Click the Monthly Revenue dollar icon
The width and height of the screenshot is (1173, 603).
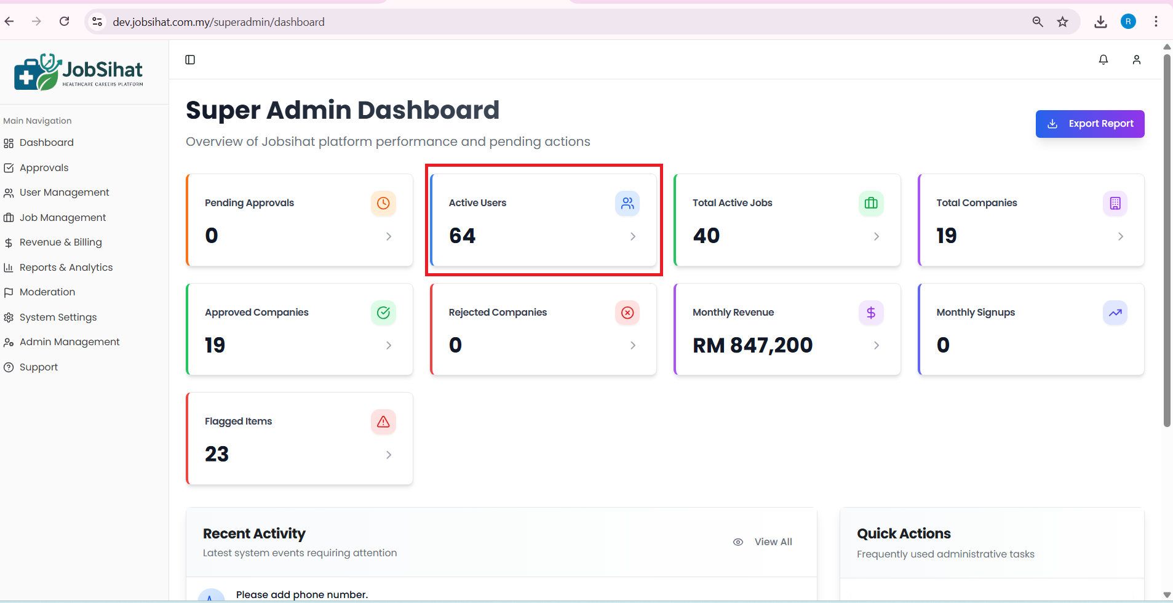pyautogui.click(x=870, y=313)
